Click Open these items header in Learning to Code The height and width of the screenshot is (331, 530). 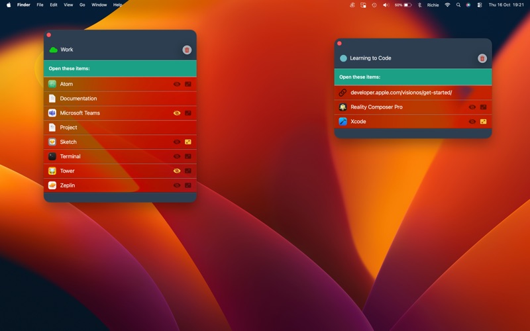pos(413,77)
